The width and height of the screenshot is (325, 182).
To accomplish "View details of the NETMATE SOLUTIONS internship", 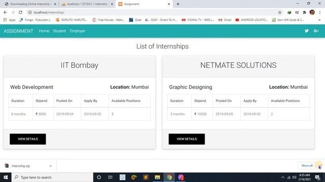I will click(187, 139).
